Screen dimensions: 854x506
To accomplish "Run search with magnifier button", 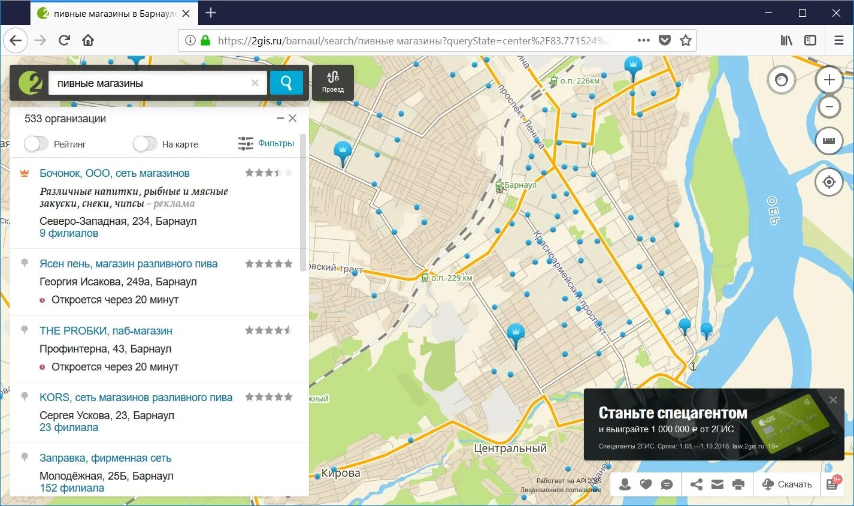I will (286, 83).
